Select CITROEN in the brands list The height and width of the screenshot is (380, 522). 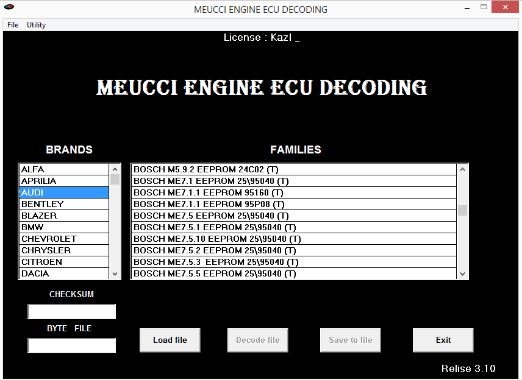point(64,262)
